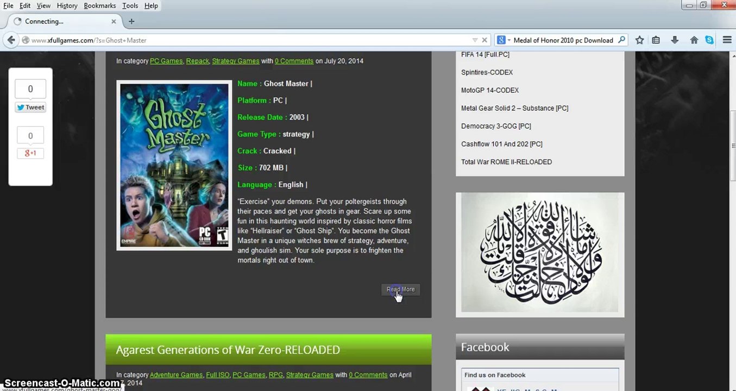Open Metal Gear Solid 2 – Substance link

[514, 108]
